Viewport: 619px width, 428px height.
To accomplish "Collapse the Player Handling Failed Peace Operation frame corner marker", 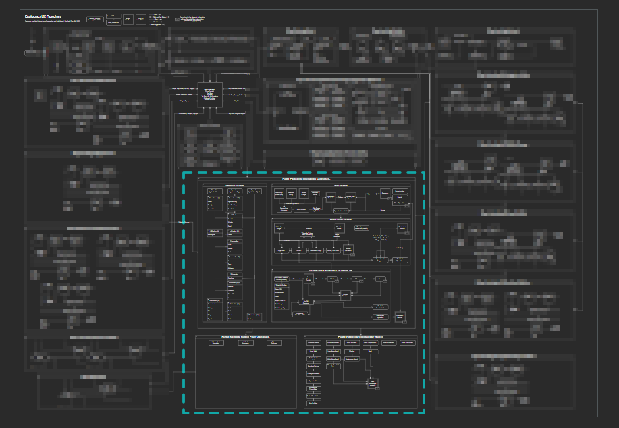I will [197, 336].
